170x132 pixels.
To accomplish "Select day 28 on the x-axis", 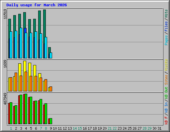I will pos(144,128).
